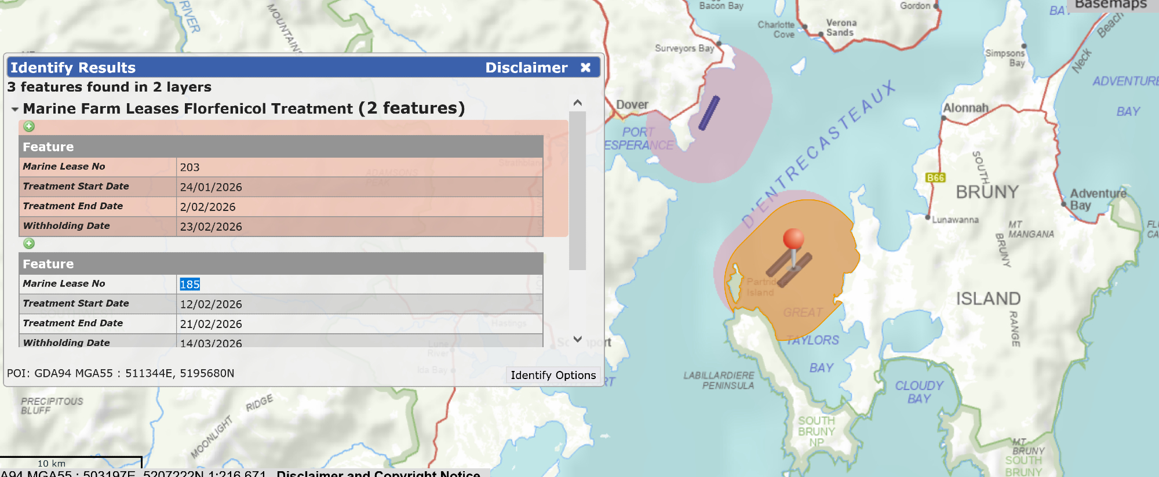
Task: Click the red pin marker on map
Action: point(793,238)
